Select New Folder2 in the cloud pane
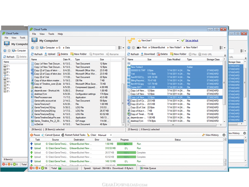Image resolution: width=249 pixels, height=187 pixels. (x=175, y=67)
